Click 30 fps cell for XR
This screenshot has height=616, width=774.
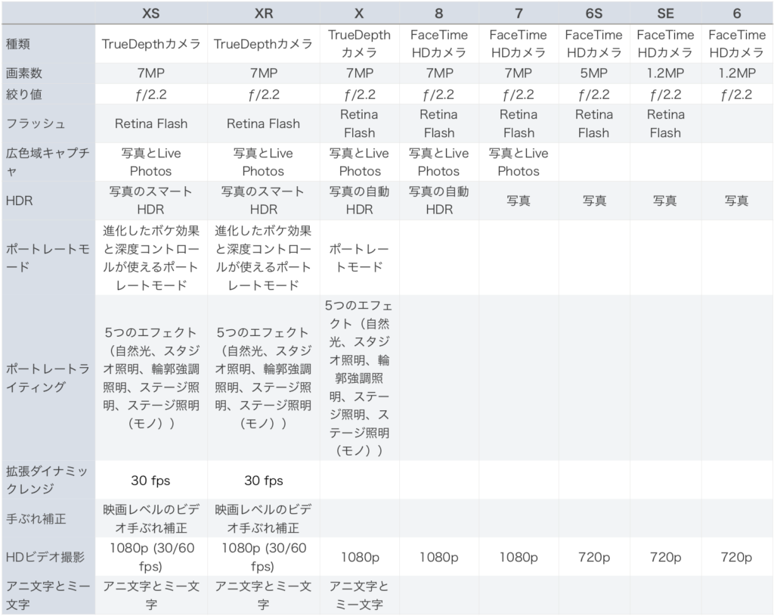pos(264,480)
